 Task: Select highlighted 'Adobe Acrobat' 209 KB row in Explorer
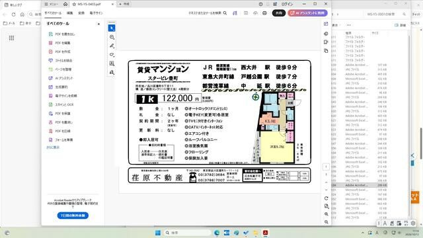pyautogui.click(x=359, y=185)
